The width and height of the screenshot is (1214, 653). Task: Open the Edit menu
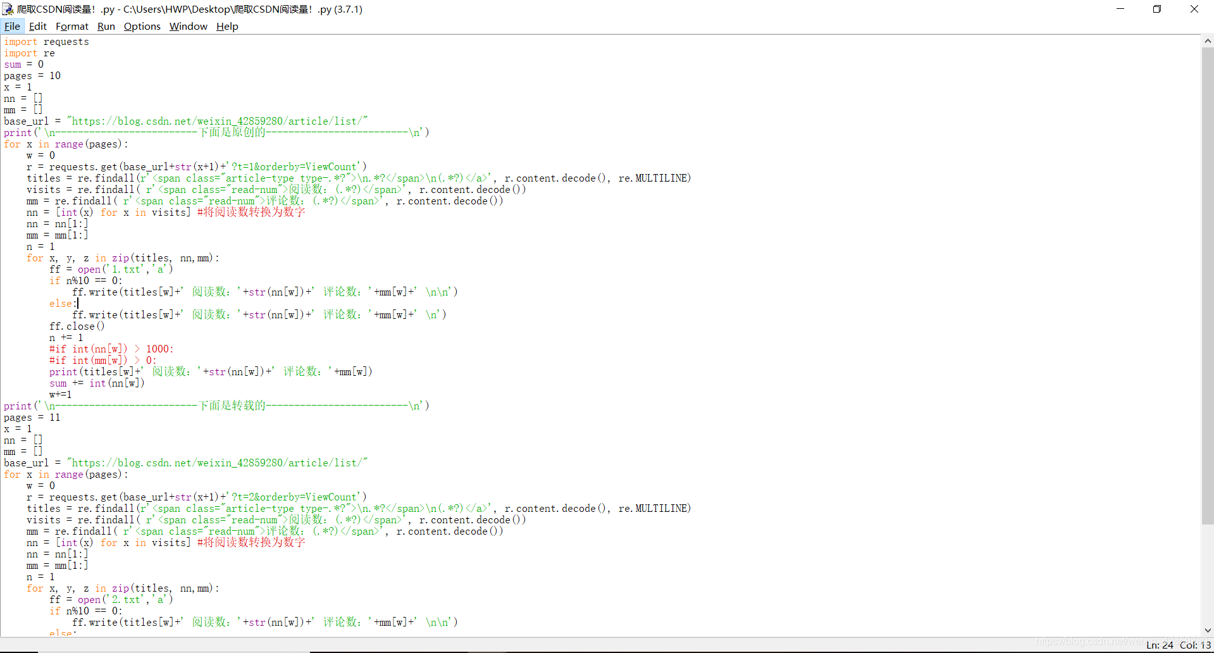[x=38, y=26]
